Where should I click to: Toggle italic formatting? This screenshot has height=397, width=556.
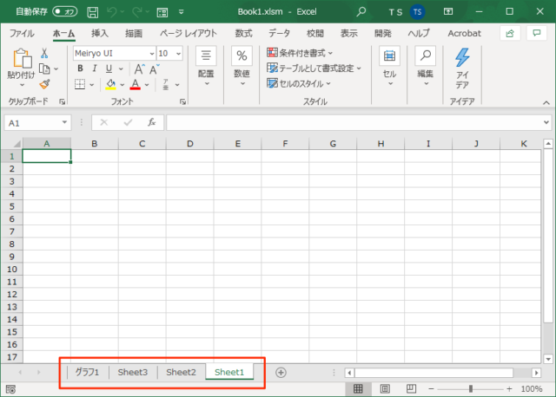point(94,68)
